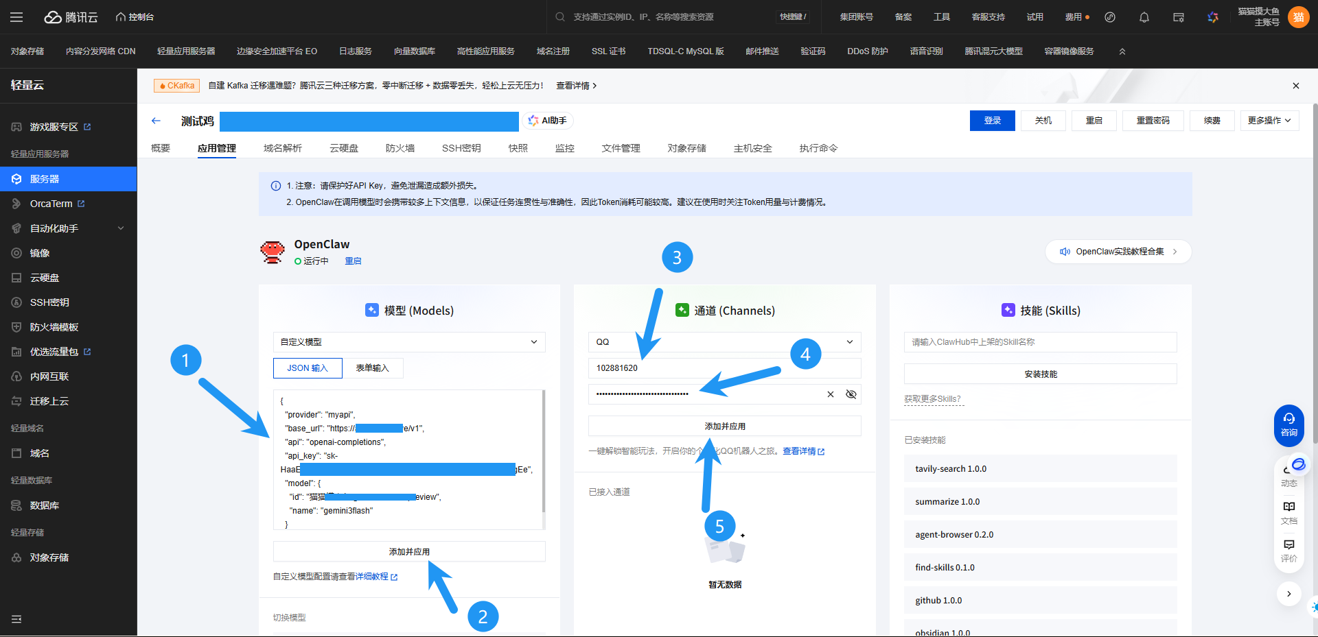
Task: Clear the QQ secret field with X icon
Action: tap(830, 394)
